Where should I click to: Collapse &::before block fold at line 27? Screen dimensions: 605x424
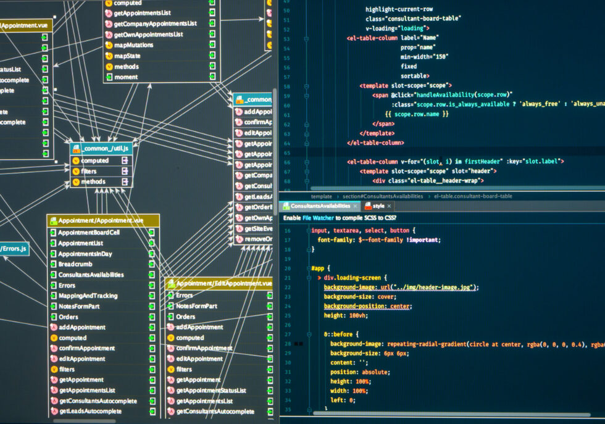[x=309, y=335]
